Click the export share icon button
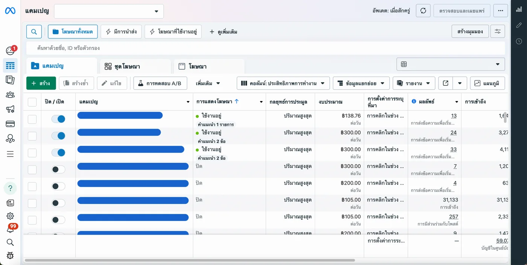This screenshot has width=527, height=265. click(x=445, y=83)
